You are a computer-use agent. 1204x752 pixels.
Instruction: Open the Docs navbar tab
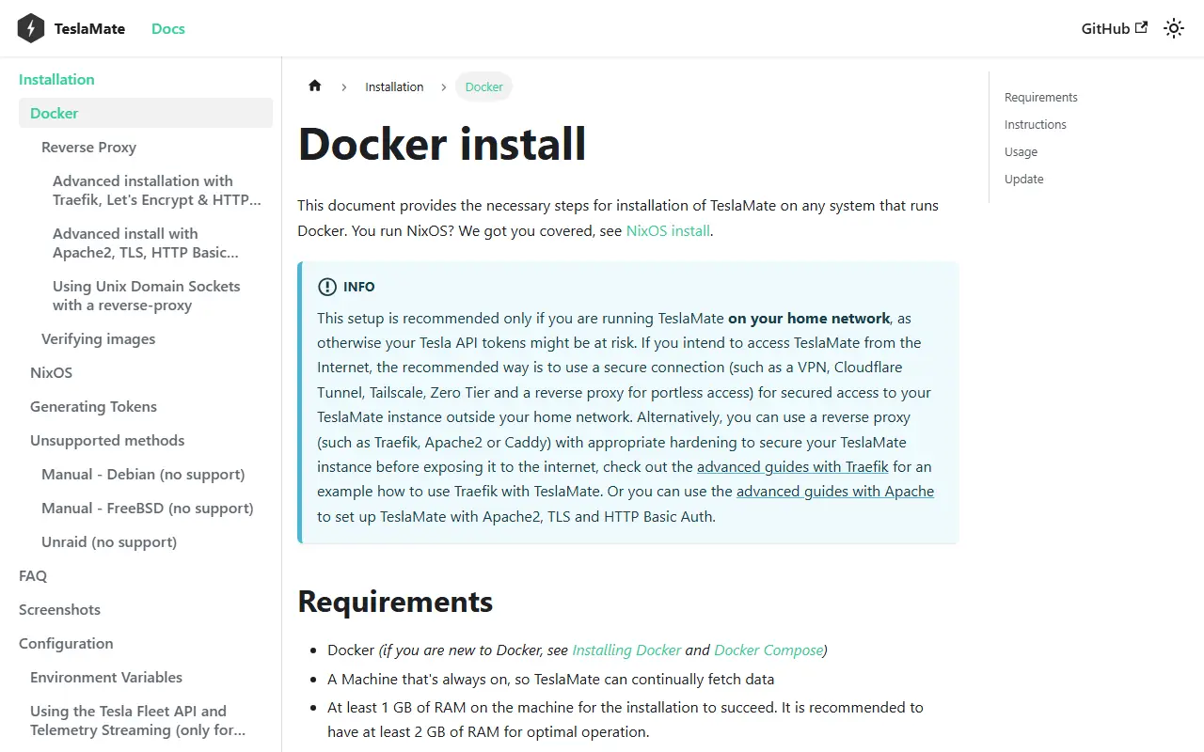click(x=168, y=28)
